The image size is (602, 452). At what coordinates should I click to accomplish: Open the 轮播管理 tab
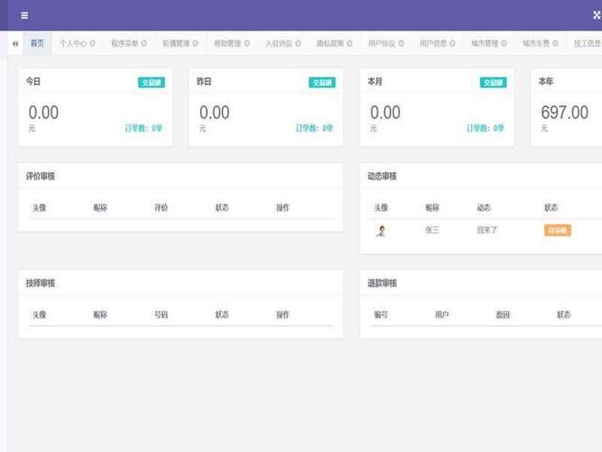[176, 44]
